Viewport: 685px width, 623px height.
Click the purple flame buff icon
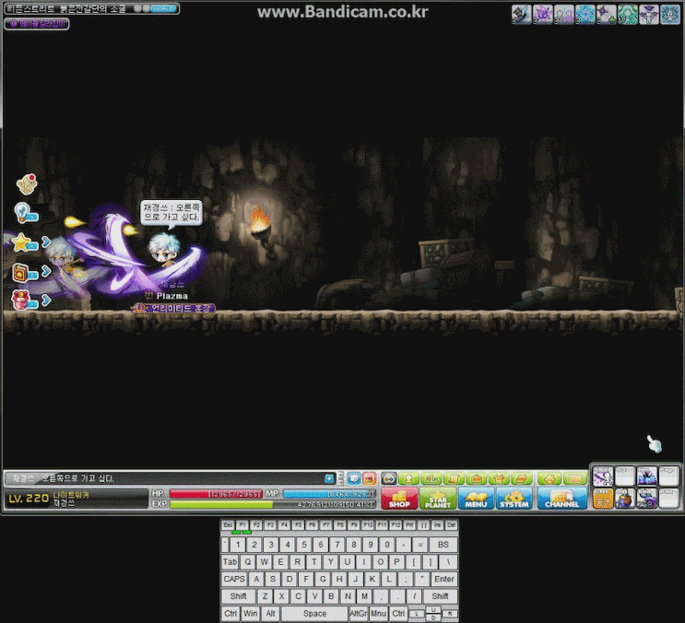[543, 15]
